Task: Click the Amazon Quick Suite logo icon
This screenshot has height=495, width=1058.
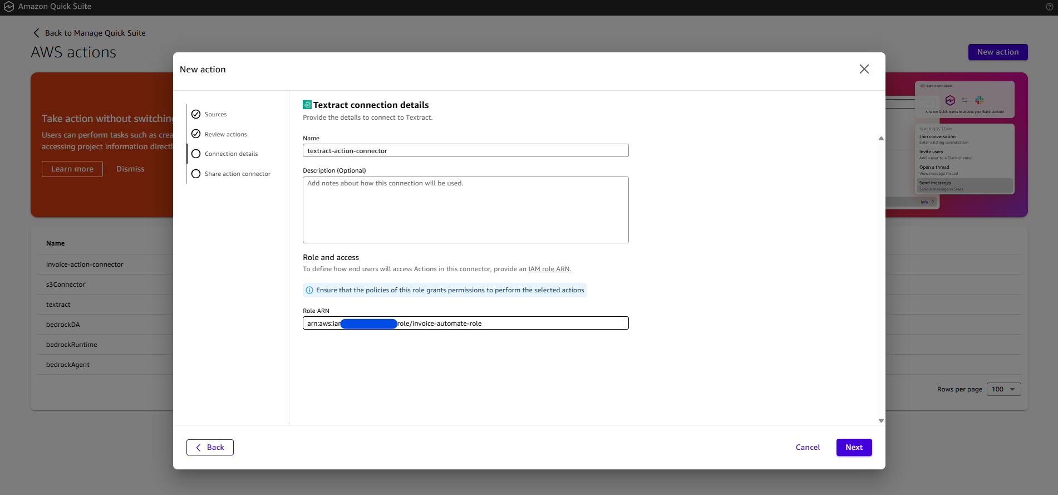Action: 9,7
